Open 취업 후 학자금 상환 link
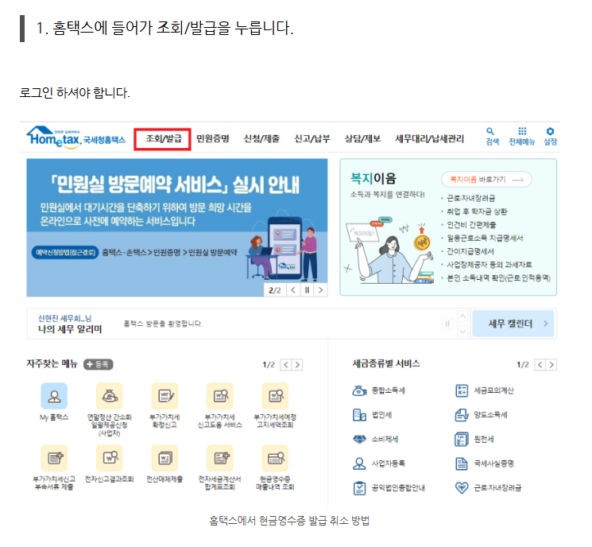592x547 pixels. 477,211
